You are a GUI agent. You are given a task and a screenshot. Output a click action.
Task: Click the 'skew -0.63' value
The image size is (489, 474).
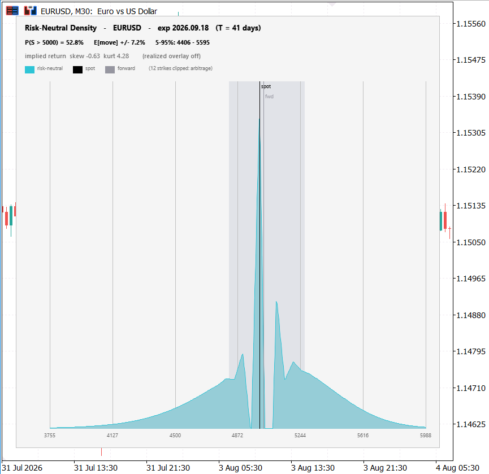pos(85,56)
